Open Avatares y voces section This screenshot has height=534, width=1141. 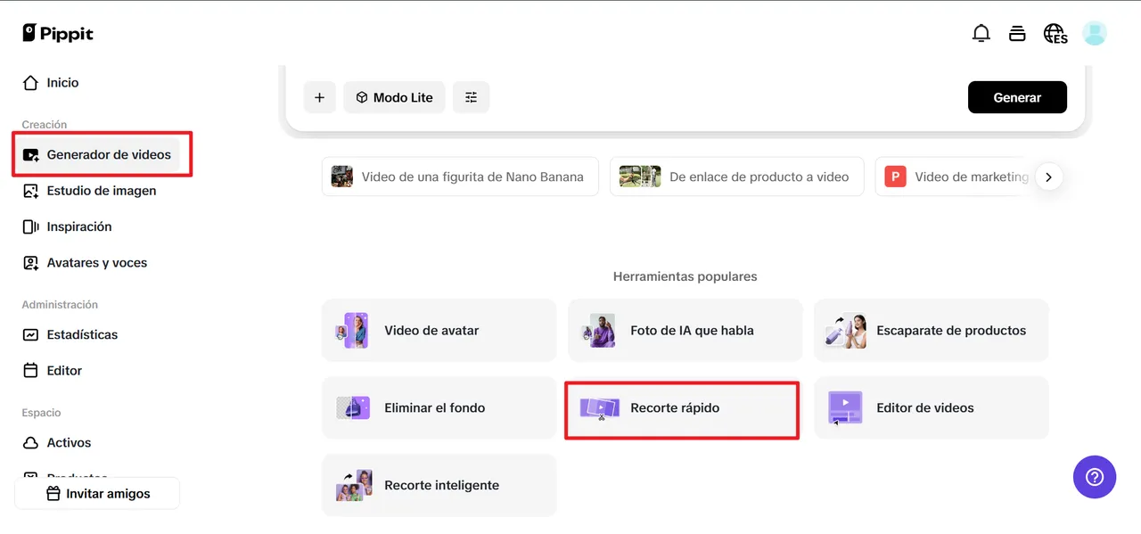pos(96,263)
